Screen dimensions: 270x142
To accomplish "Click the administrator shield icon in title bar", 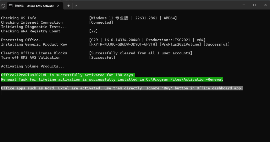I will click(3, 5).
